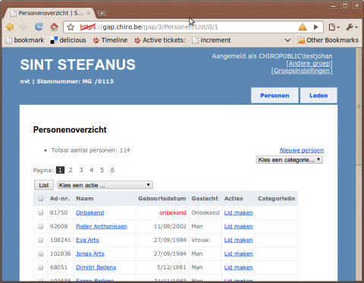Open the Other Bookmarks folder
Image resolution: width=364 pixels, height=283 pixels.
[328, 40]
